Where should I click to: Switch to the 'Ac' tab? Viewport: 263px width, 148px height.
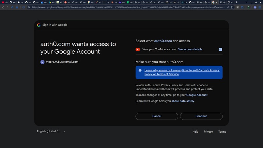click(x=153, y=2)
